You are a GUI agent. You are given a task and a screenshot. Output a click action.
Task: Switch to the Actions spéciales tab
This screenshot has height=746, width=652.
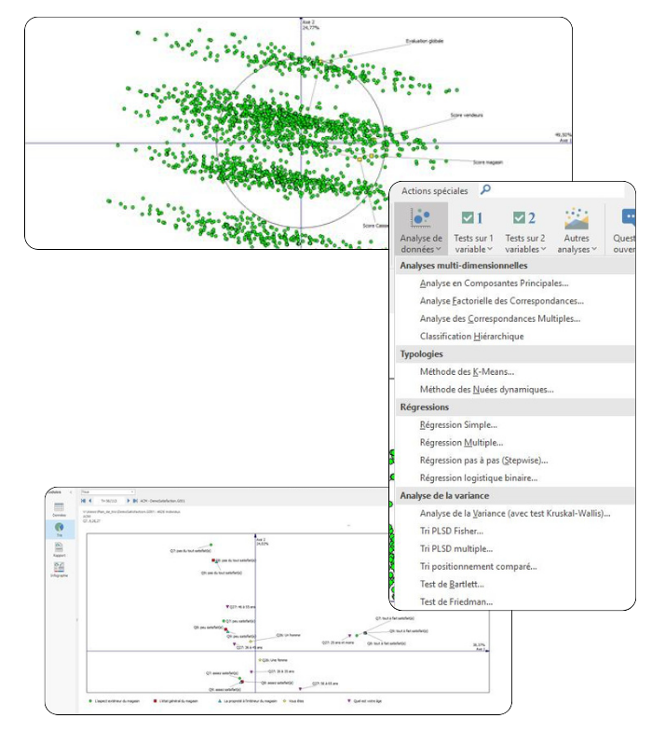click(434, 191)
